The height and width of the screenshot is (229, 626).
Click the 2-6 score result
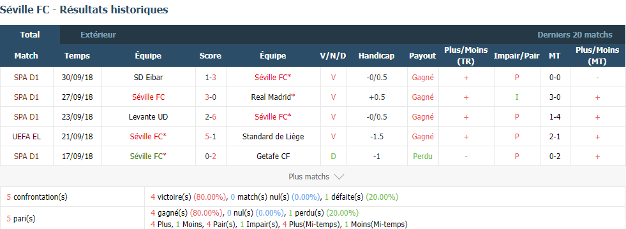pos(211,116)
